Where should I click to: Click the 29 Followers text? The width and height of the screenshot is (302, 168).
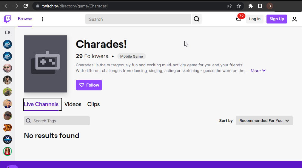[x=92, y=56]
